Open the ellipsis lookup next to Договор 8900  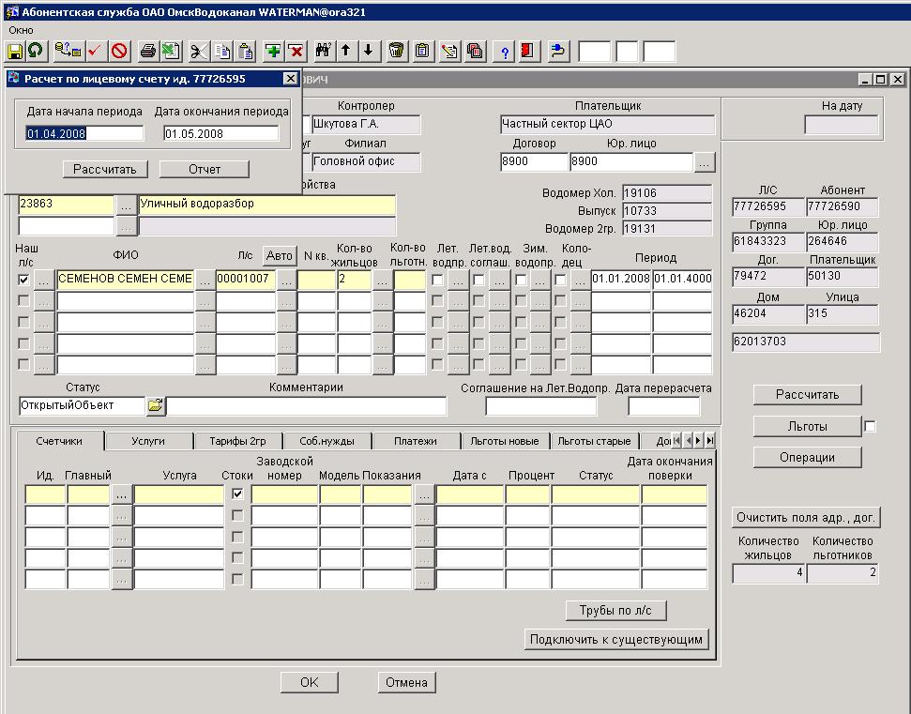(705, 162)
